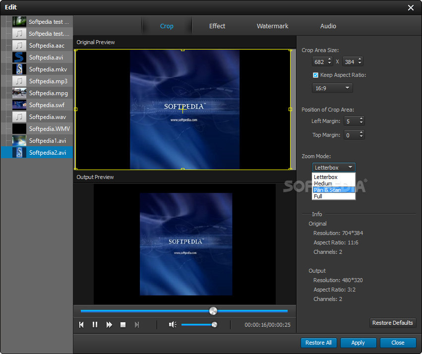Click the Restore Defaults button

pos(393,323)
